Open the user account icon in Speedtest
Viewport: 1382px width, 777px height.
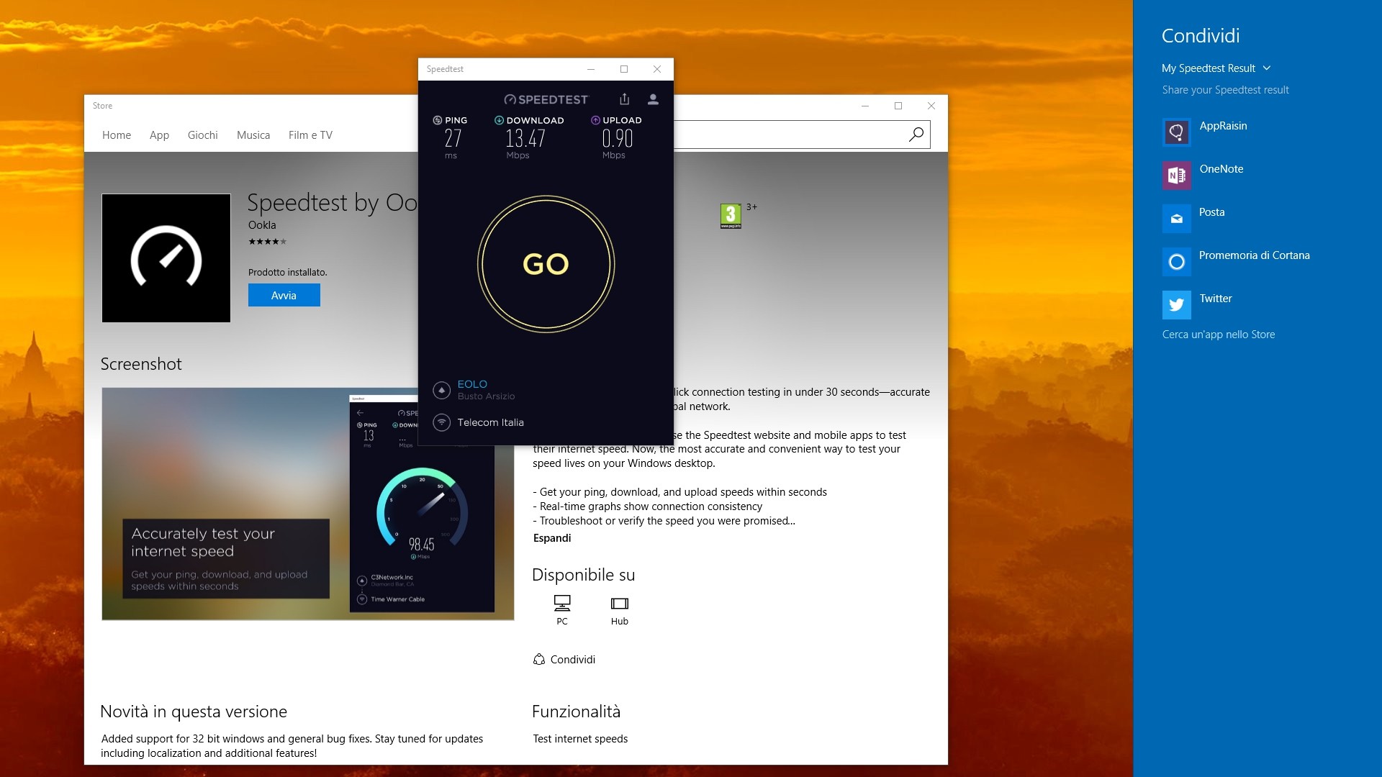coord(653,99)
